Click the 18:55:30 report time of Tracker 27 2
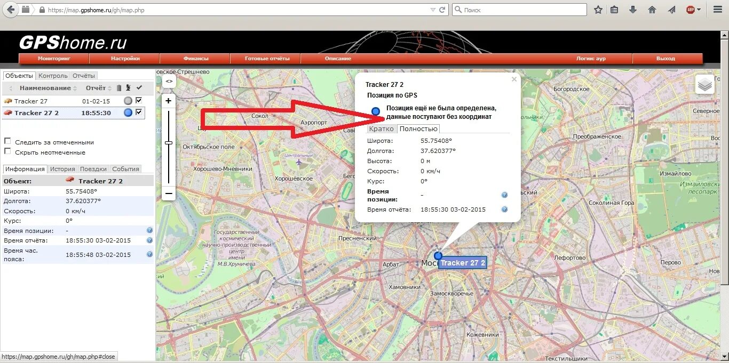The image size is (729, 363). click(96, 112)
